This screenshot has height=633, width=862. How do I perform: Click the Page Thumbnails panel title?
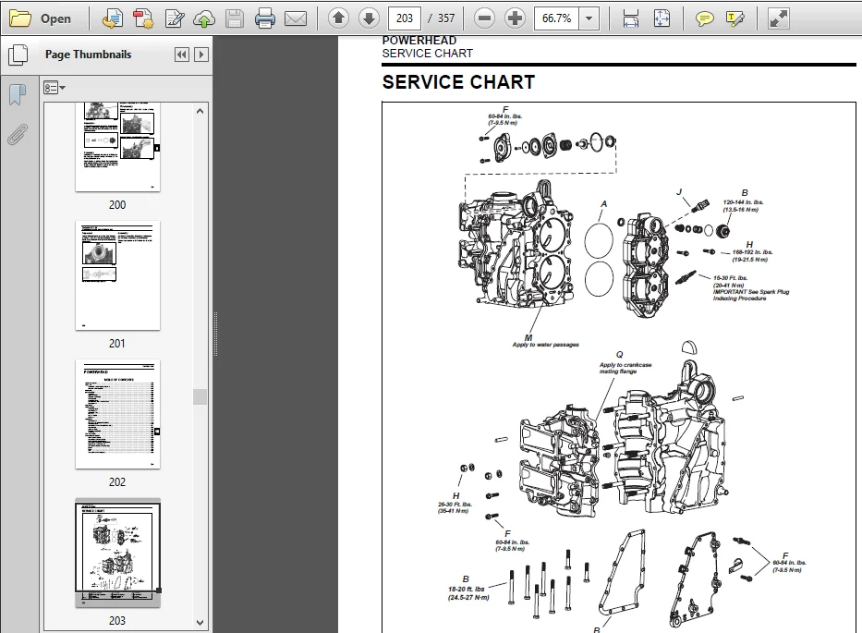88,55
